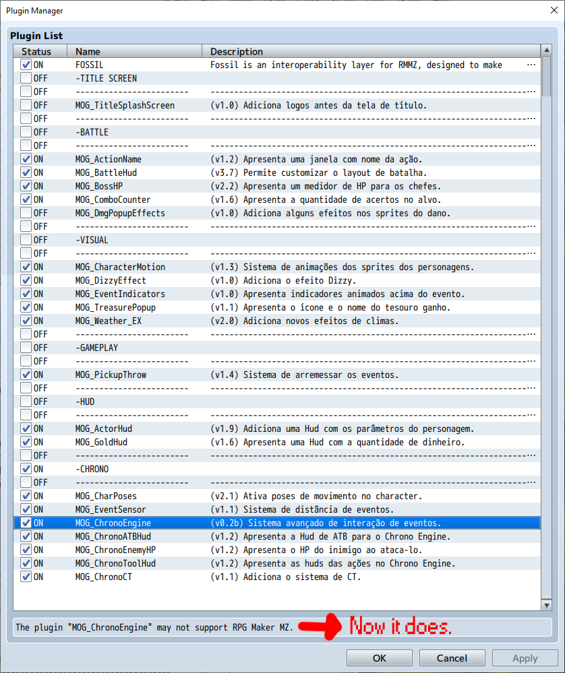565x673 pixels.
Task: Disable the FOSSIL plugin checkbox
Action: (26, 65)
